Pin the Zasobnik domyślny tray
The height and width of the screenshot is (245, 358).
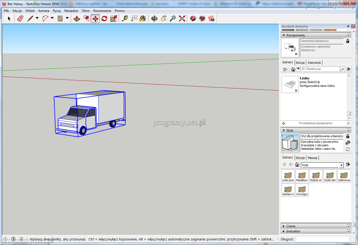(x=348, y=26)
